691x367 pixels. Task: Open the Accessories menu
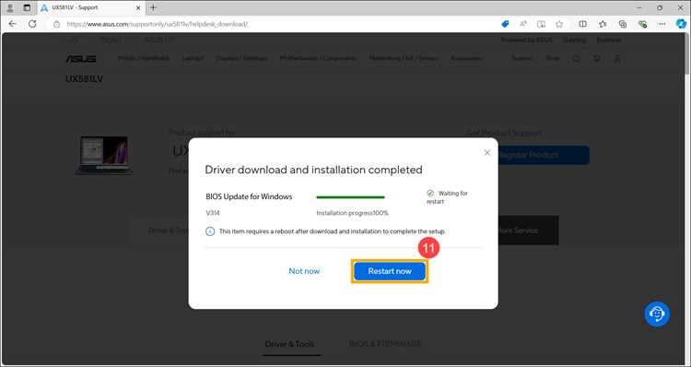tap(467, 58)
